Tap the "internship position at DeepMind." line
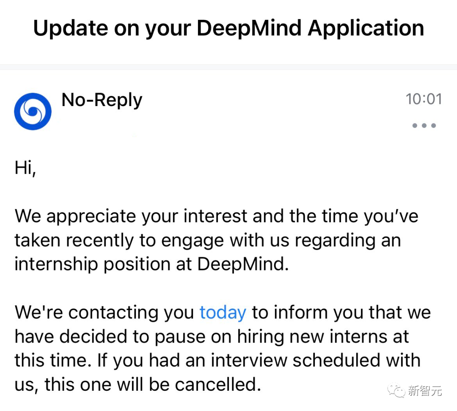Image resolution: width=457 pixels, height=411 pixels. click(151, 264)
